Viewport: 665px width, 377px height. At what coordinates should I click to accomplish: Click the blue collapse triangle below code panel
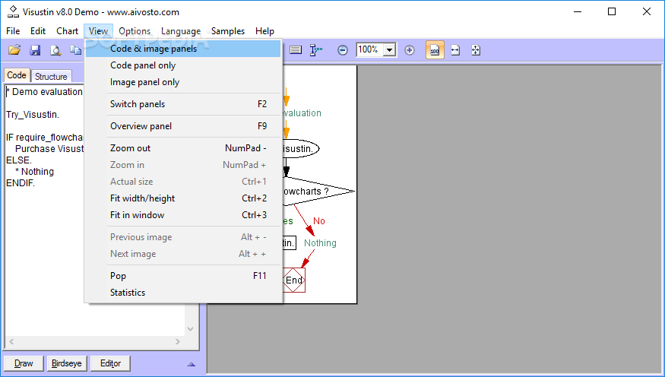(x=192, y=364)
